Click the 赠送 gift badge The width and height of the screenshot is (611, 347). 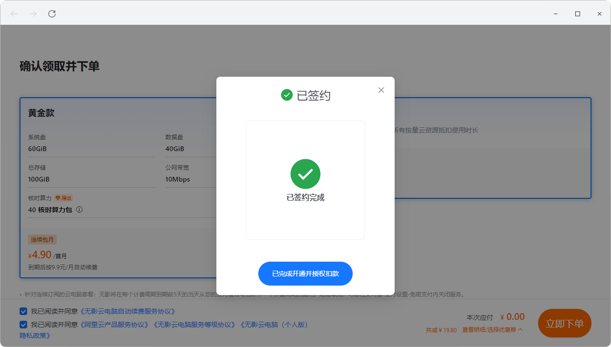tap(64, 198)
